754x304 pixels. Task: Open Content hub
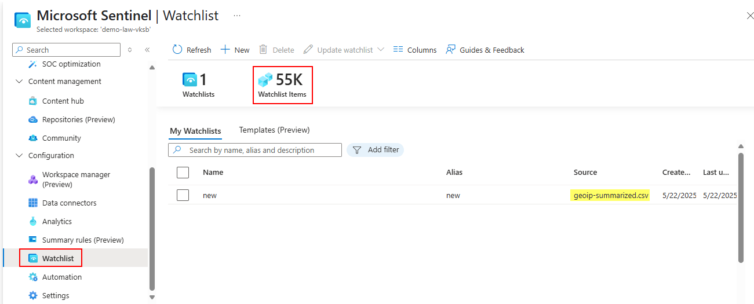point(63,101)
